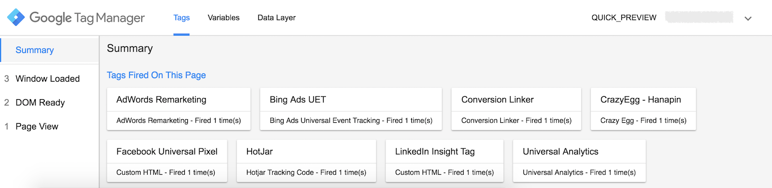
Task: Select the Tags tab
Action: point(182,17)
